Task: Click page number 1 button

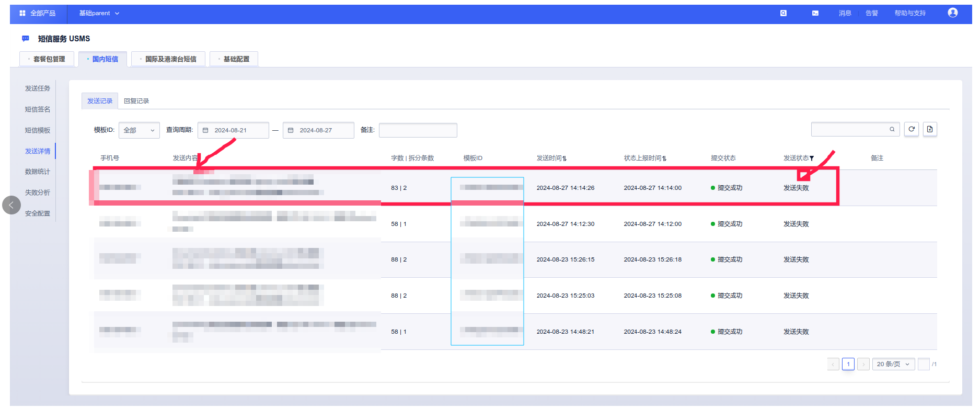Action: click(x=848, y=364)
